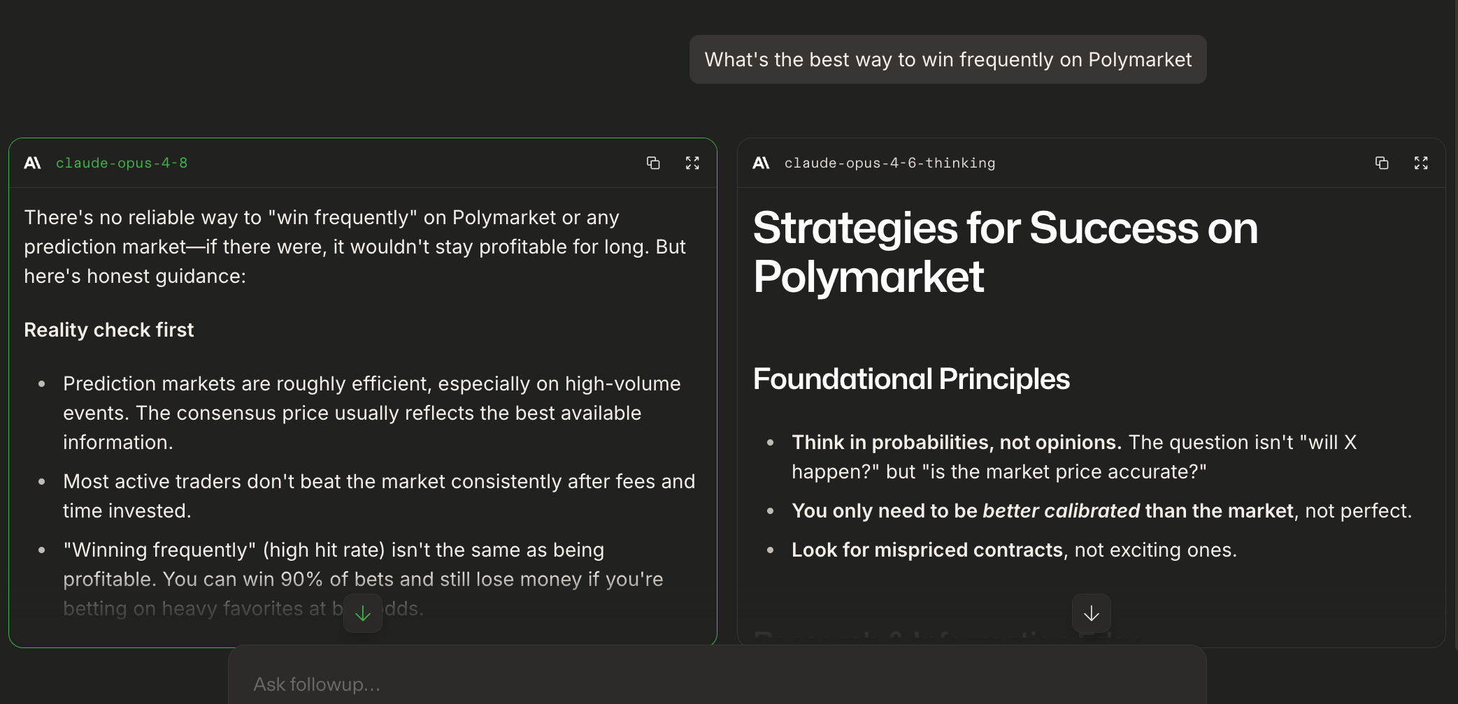The width and height of the screenshot is (1458, 704).
Task: Click the 'better calibrated than the market' bullet
Action: [1101, 511]
